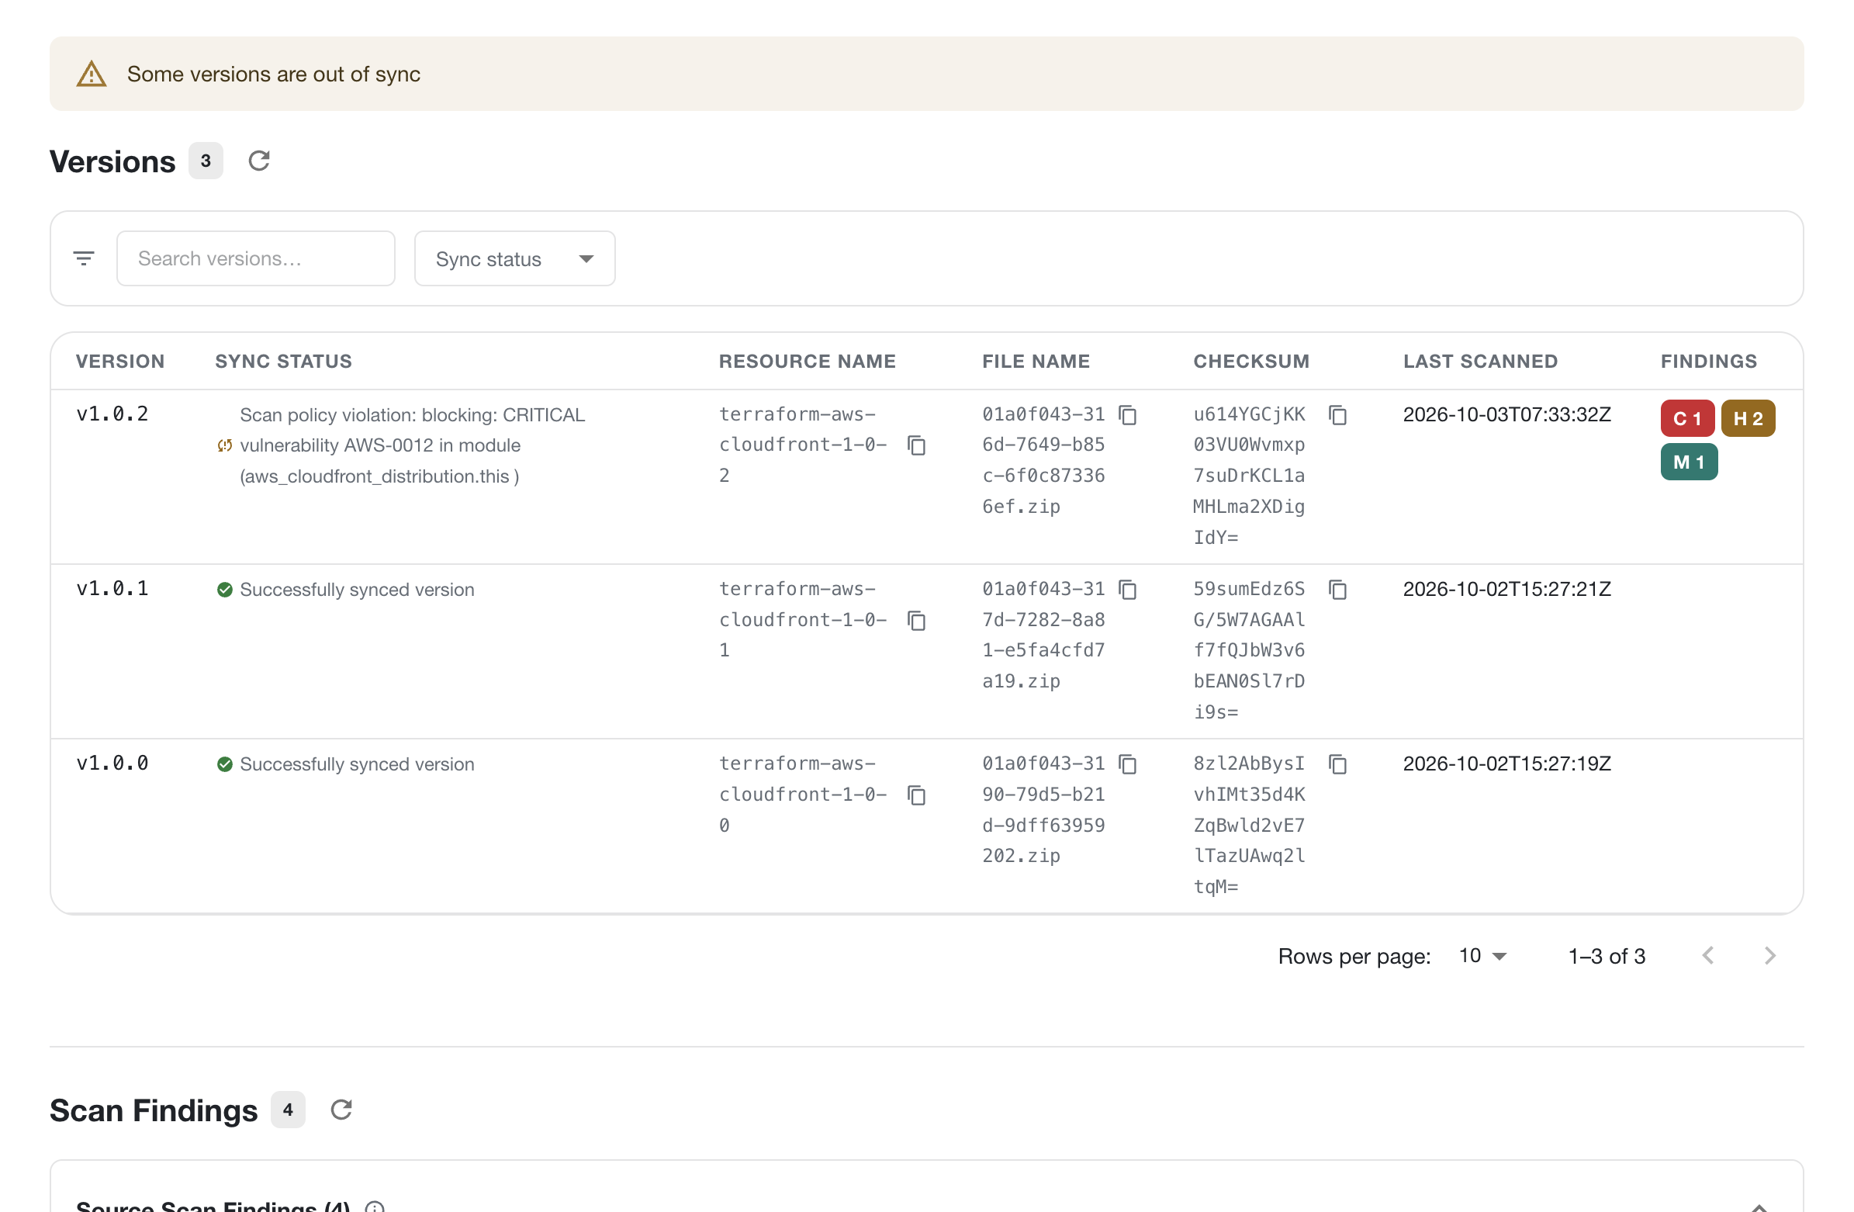This screenshot has width=1854, height=1212.
Task: Click file name text ending 6ef.zip
Action: [1043, 461]
